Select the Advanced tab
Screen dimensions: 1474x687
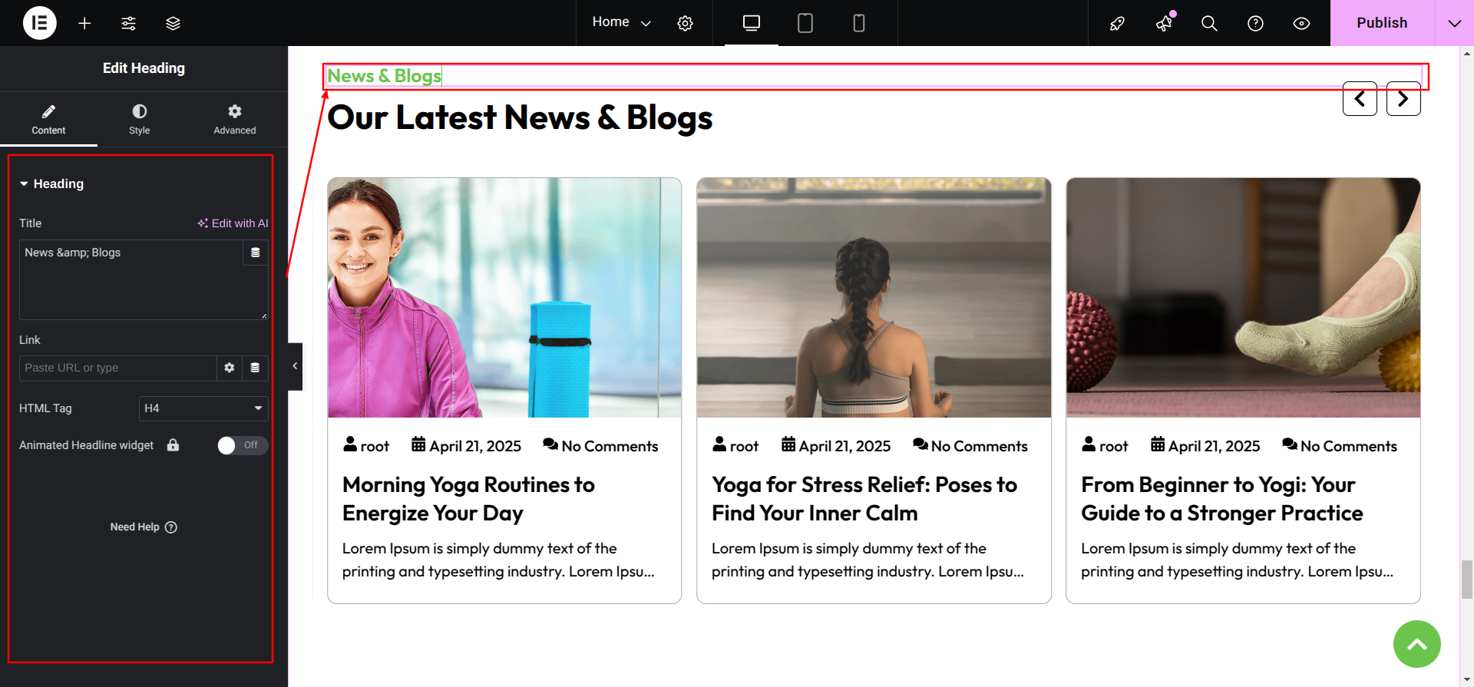pyautogui.click(x=235, y=120)
